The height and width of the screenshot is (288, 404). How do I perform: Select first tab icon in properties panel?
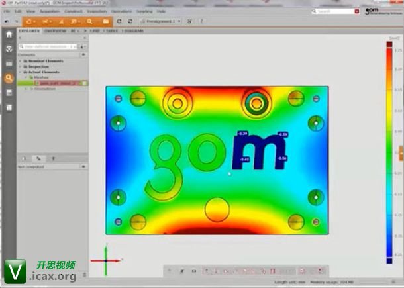click(x=24, y=158)
